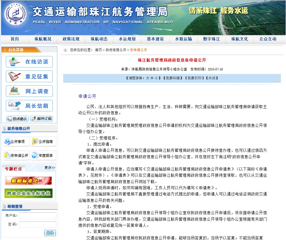Click the 年度报告 icon
The width and height of the screenshot is (286, 240).
point(43,155)
